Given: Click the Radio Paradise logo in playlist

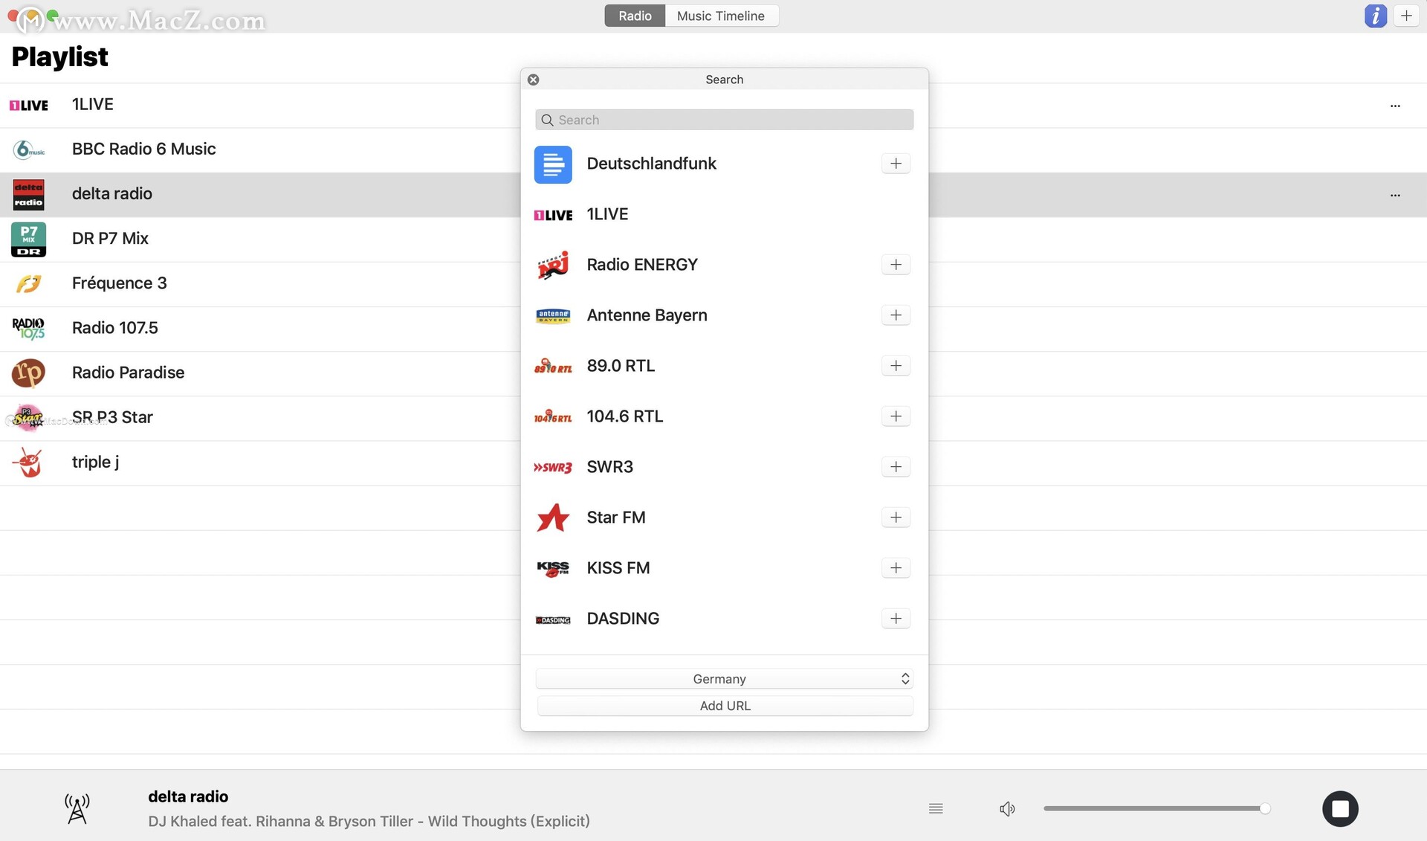Looking at the screenshot, I should coord(28,373).
